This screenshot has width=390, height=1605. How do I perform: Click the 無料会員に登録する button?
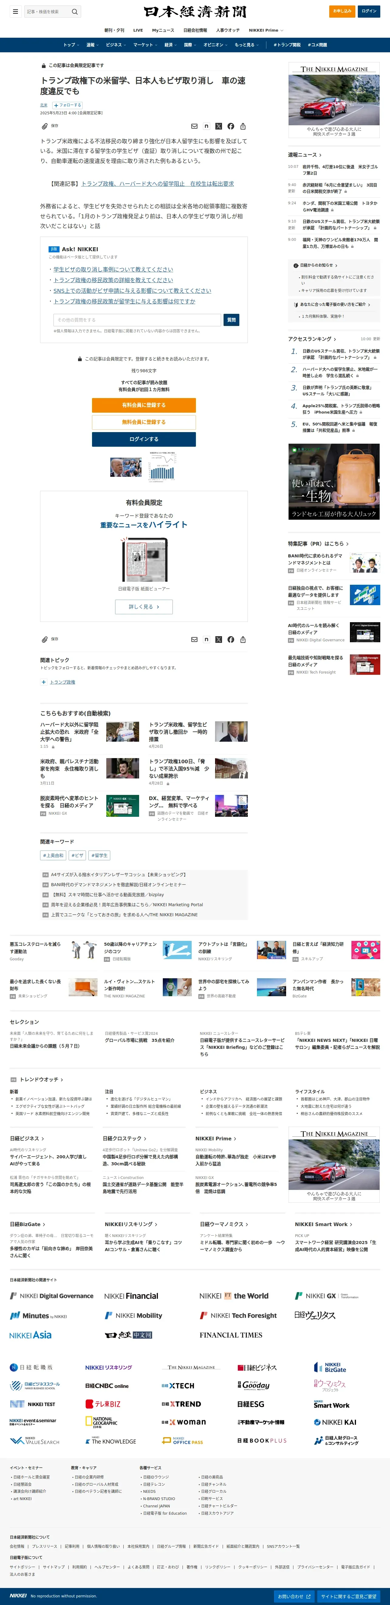click(144, 422)
